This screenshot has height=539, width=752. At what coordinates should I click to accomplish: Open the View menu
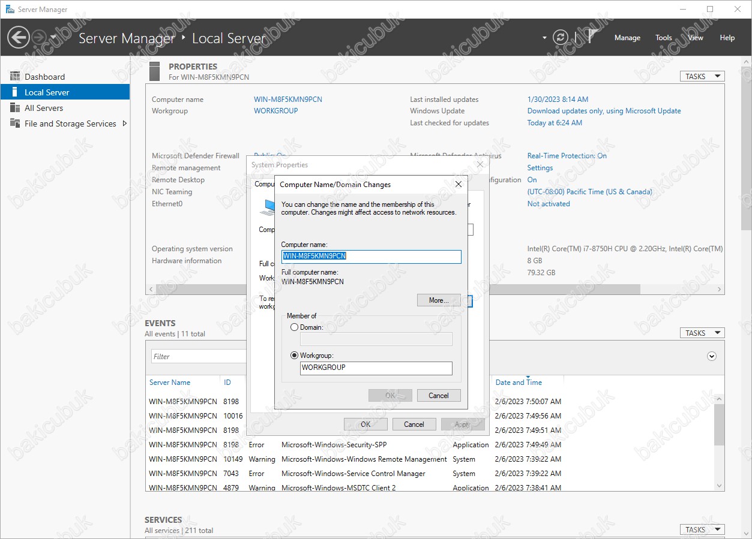pyautogui.click(x=696, y=37)
